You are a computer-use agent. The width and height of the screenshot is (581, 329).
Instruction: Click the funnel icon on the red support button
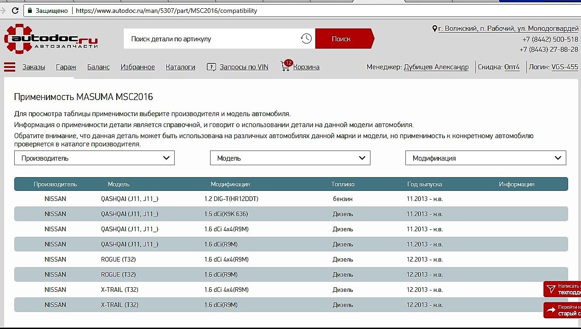coord(551,289)
